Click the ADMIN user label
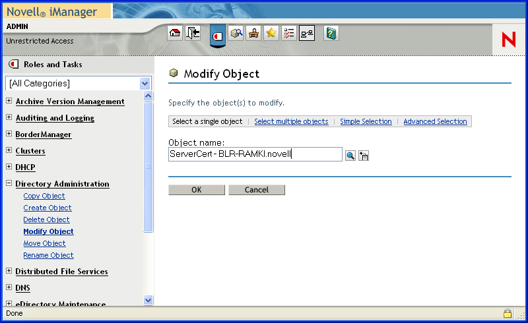Image resolution: width=528 pixels, height=323 pixels. (17, 26)
